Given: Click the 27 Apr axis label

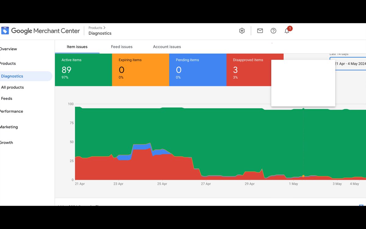Looking at the screenshot, I should 206,184.
